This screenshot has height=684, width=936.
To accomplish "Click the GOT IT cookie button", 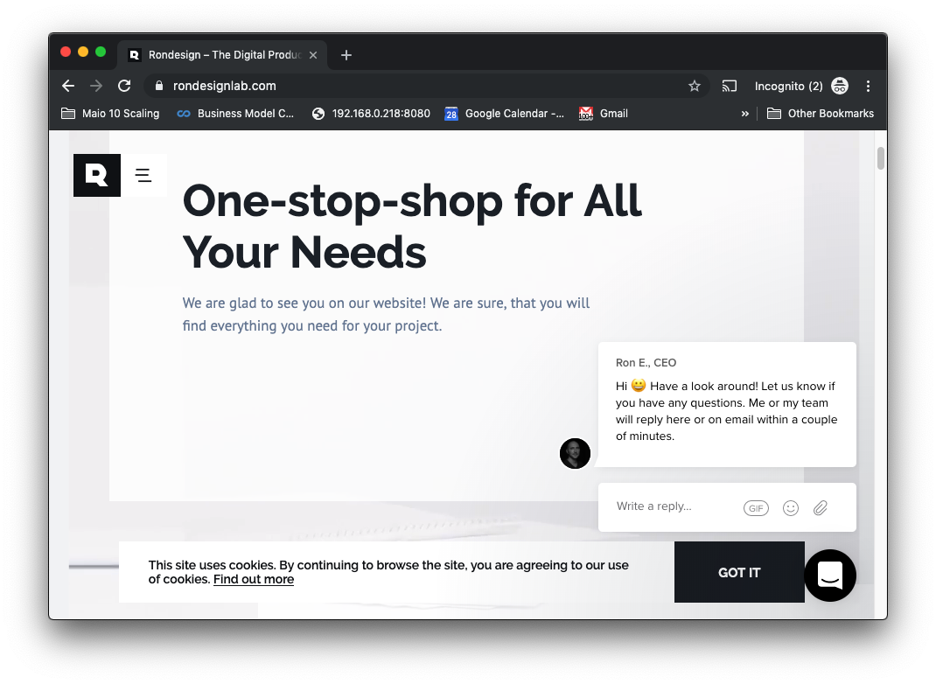I will [x=739, y=572].
